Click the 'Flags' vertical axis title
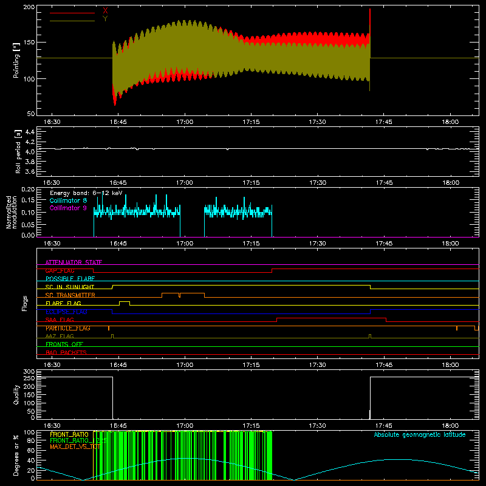This screenshot has width=486, height=486. 25,303
